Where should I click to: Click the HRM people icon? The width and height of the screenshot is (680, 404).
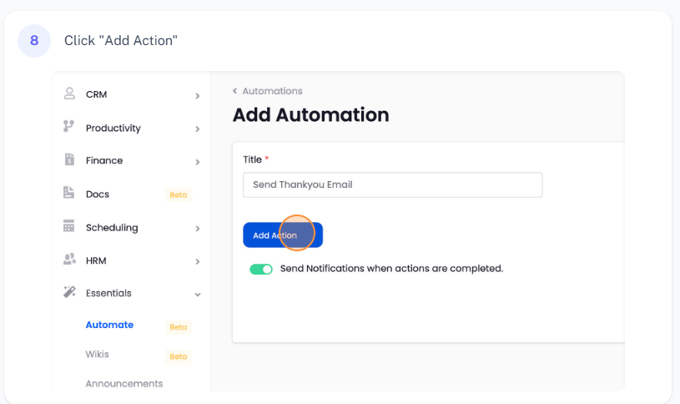click(x=69, y=260)
